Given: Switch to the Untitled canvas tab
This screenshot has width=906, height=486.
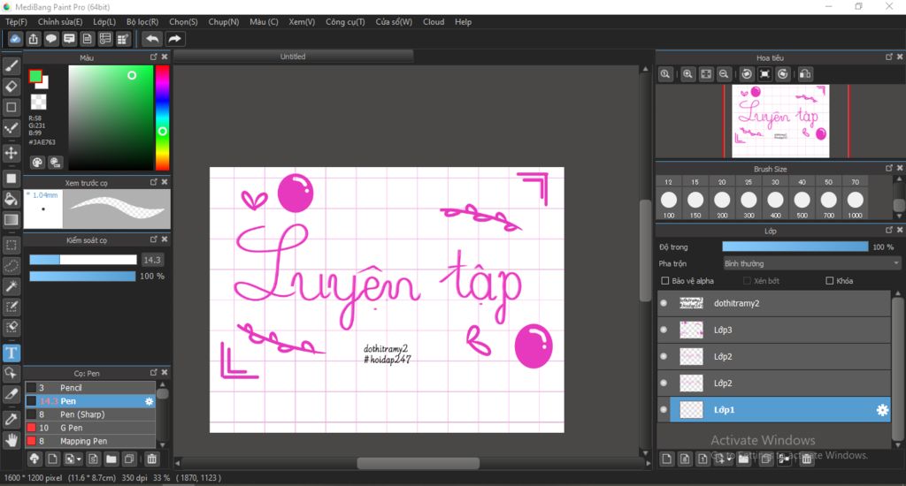Looking at the screenshot, I should tap(293, 57).
